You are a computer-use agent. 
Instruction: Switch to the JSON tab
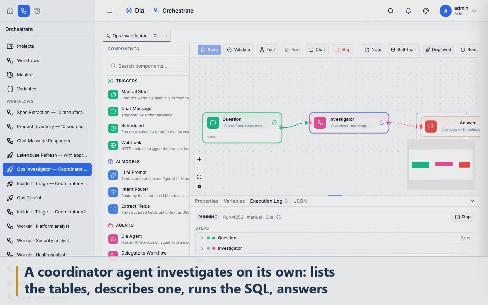pyautogui.click(x=300, y=201)
